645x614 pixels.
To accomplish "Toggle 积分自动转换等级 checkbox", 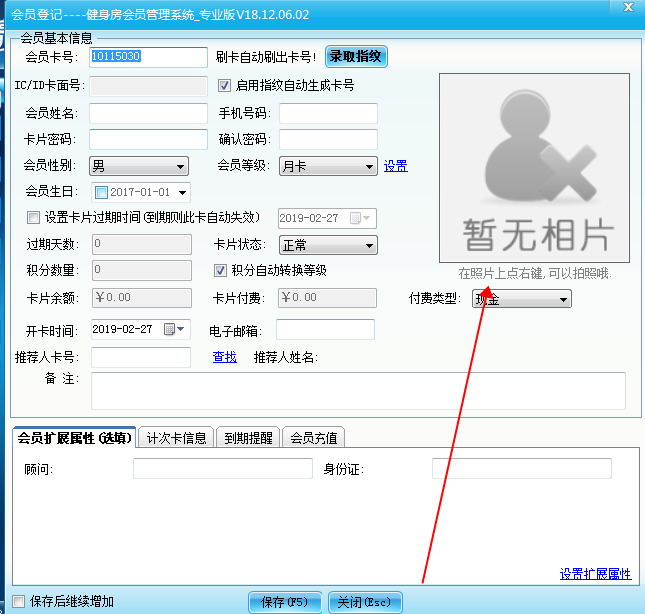I will 220,270.
